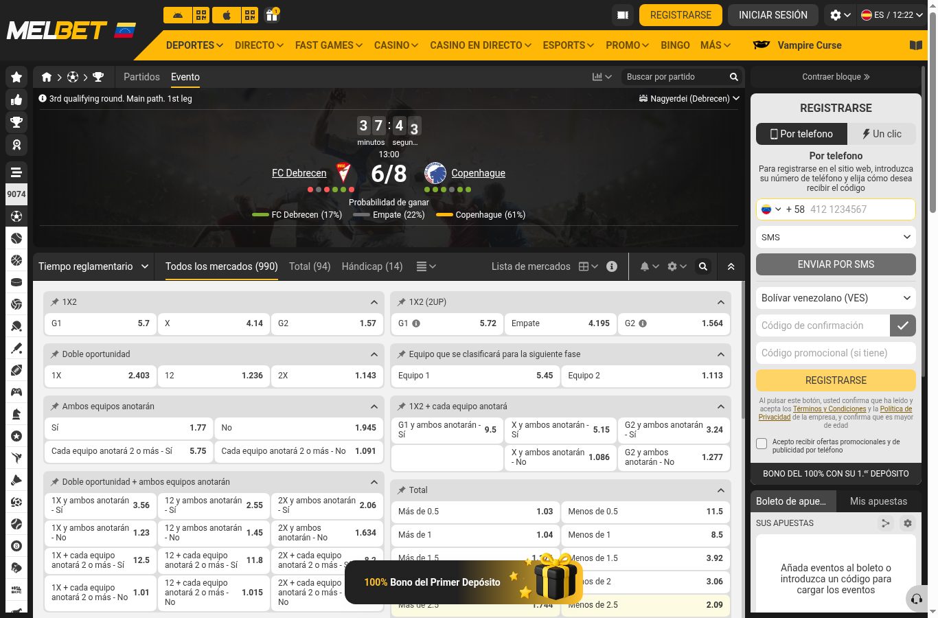Click the Buscar por partido search field
Viewport: 938px width, 618px height.
coord(674,77)
